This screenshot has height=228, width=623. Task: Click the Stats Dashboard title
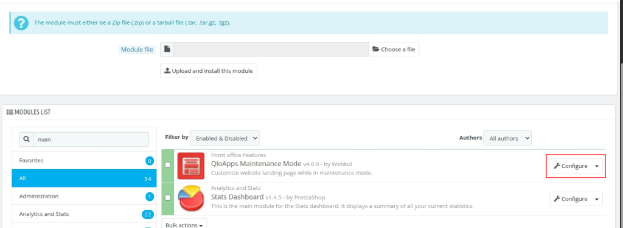(x=237, y=196)
